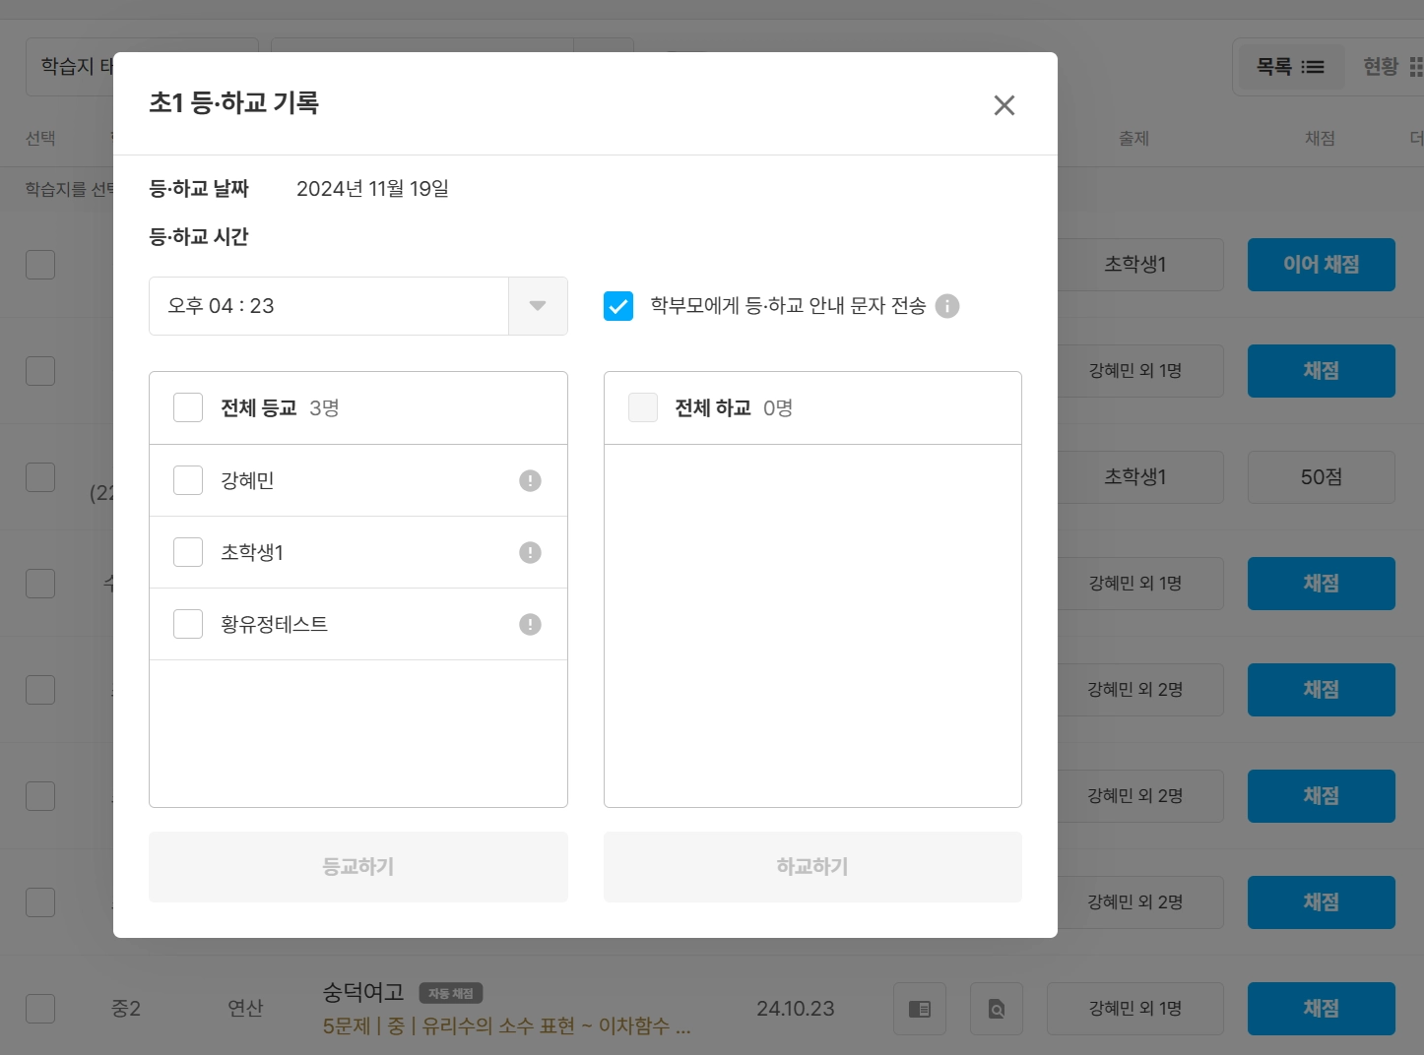Image resolution: width=1424 pixels, height=1055 pixels.
Task: Click the warning icon next to 초학생1
Action: [x=530, y=552]
